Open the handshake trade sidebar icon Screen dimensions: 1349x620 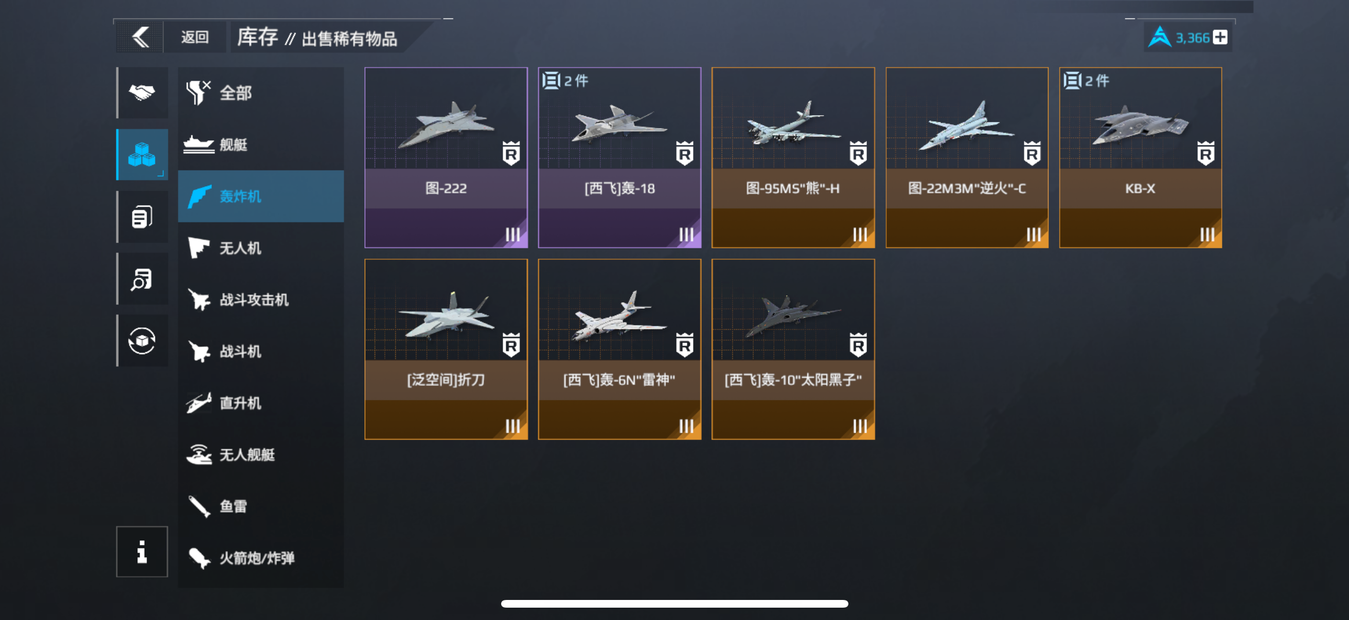(x=142, y=93)
